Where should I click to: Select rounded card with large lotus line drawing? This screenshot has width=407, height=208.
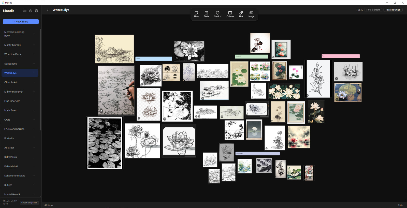[x=179, y=141]
